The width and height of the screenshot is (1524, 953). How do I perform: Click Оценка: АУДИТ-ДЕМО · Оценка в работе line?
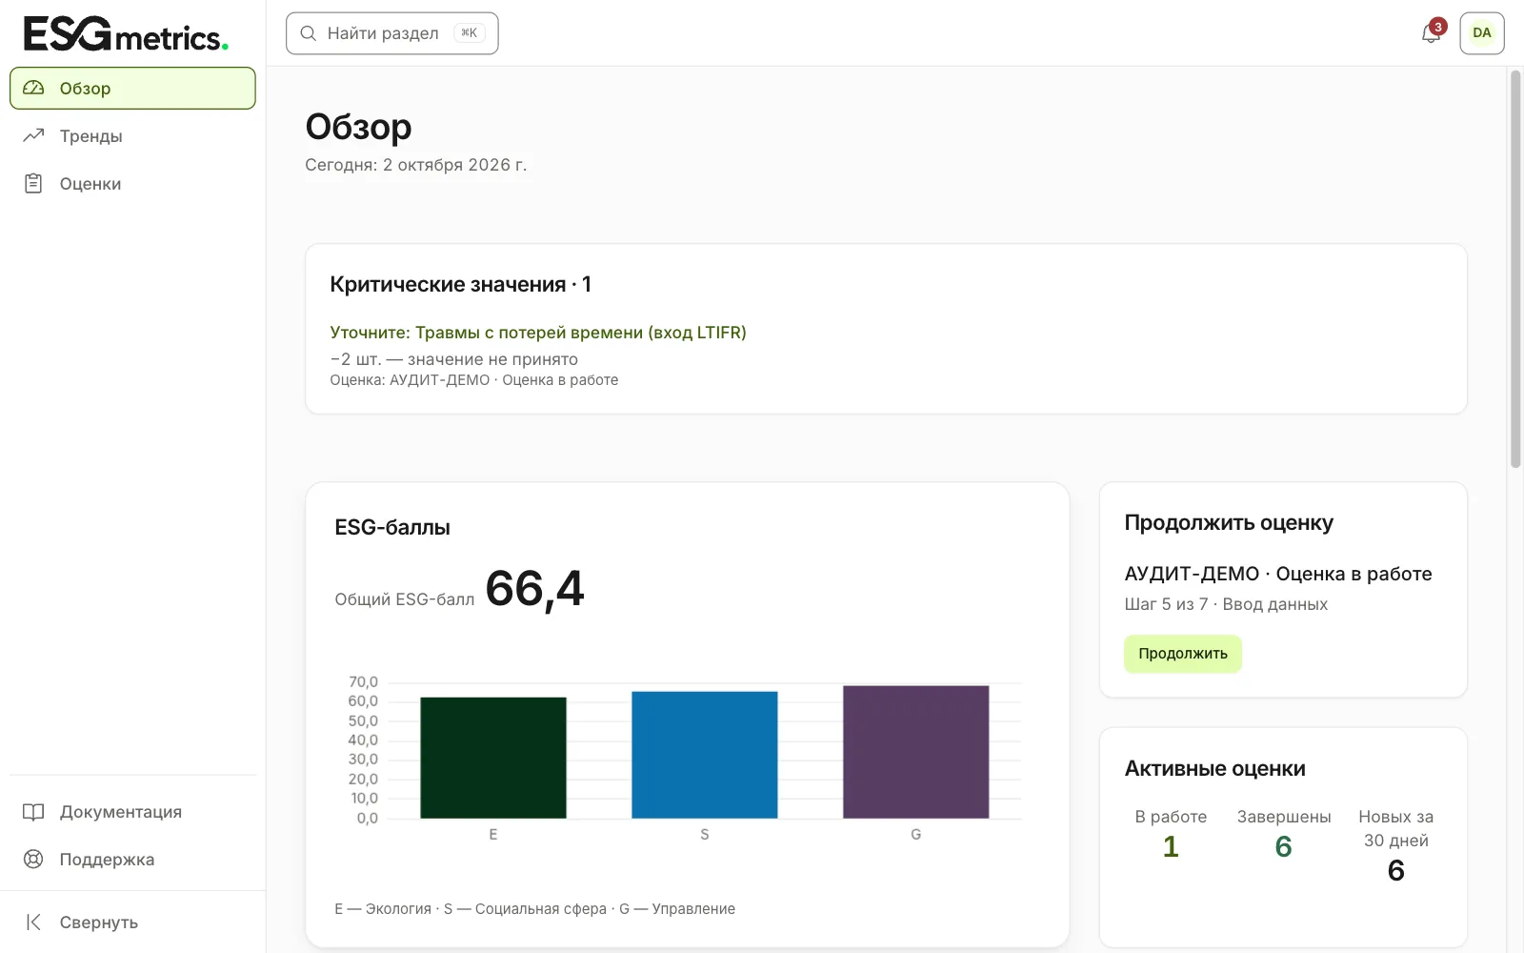tap(474, 380)
